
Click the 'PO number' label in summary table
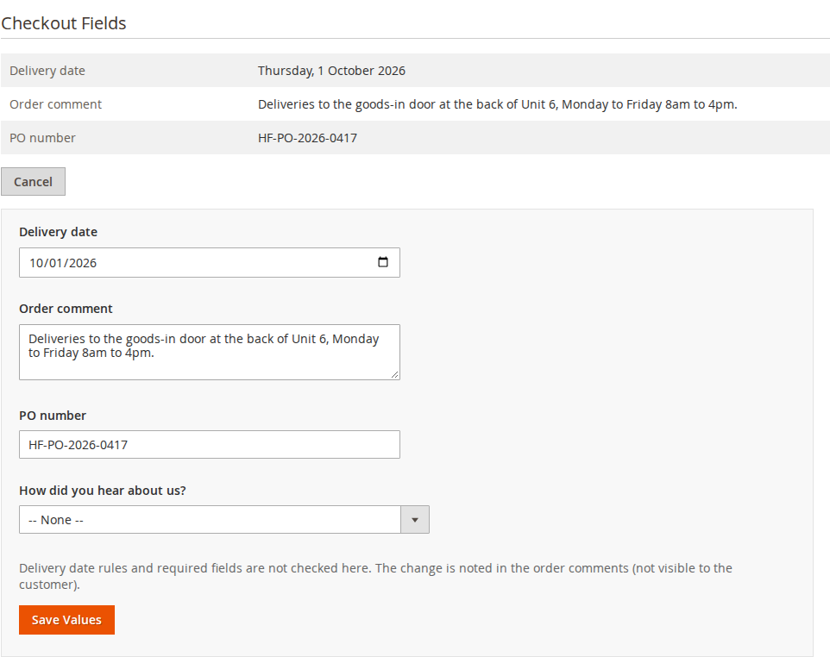coord(42,138)
